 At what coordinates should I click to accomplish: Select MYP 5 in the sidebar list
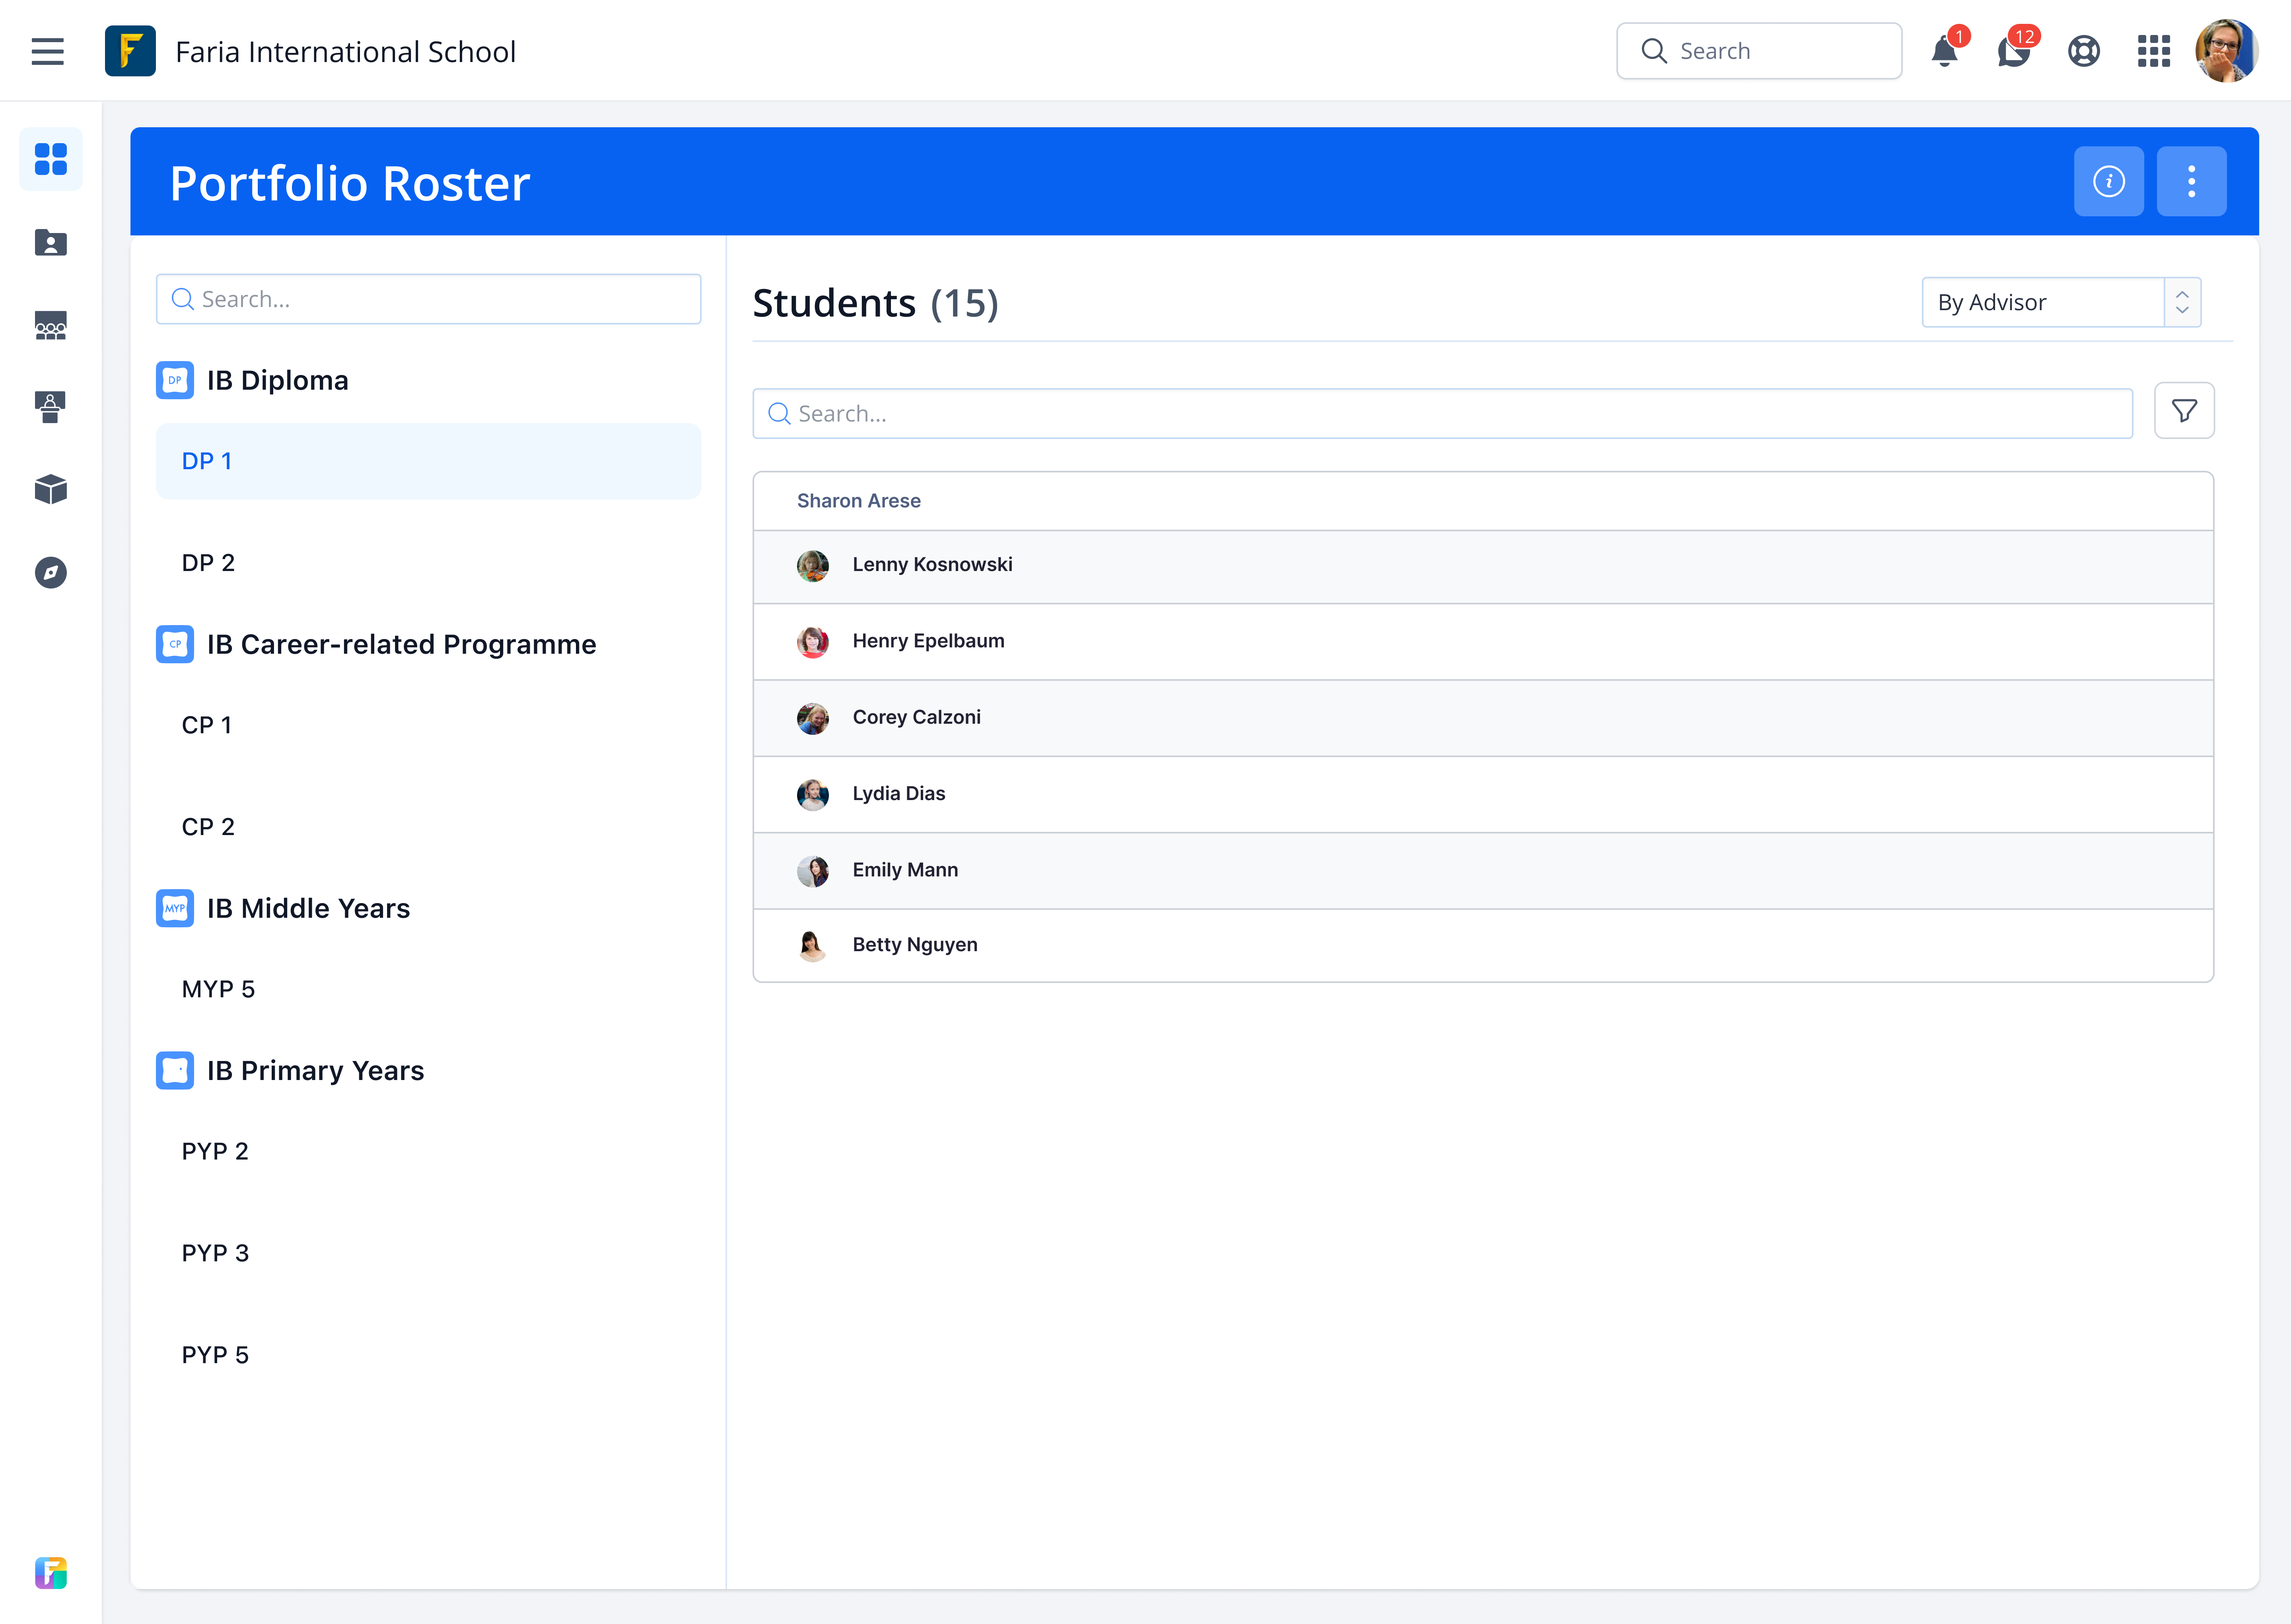218,989
